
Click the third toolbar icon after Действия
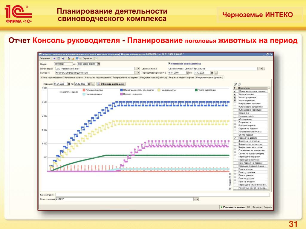pyautogui.click(x=63, y=58)
